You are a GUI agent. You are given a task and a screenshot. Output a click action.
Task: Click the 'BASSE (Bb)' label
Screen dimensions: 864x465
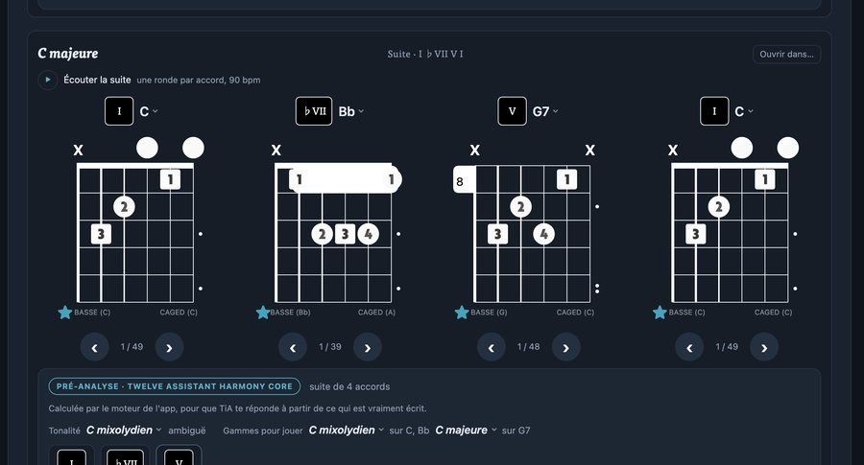pos(290,312)
